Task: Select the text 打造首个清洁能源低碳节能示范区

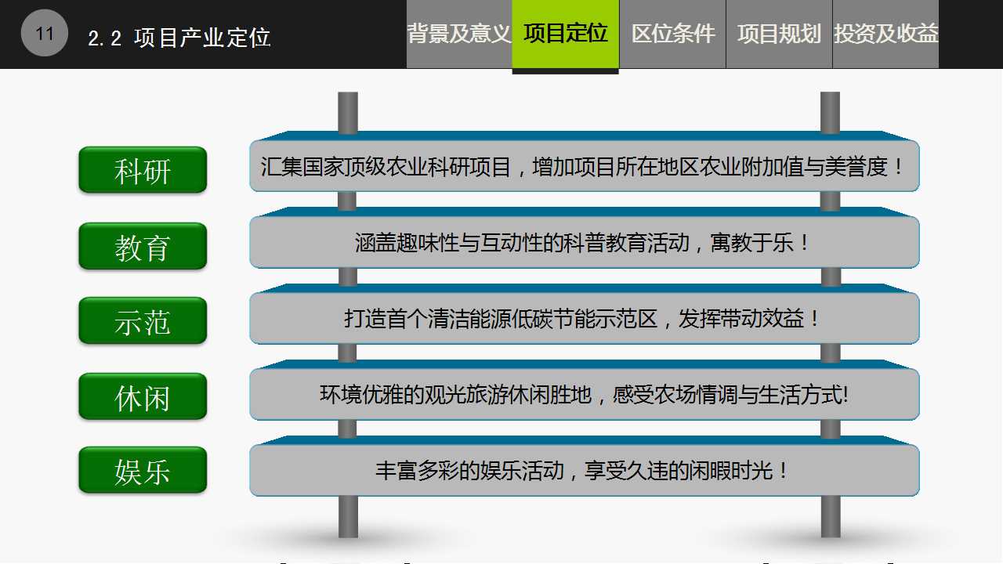Action: [x=501, y=319]
